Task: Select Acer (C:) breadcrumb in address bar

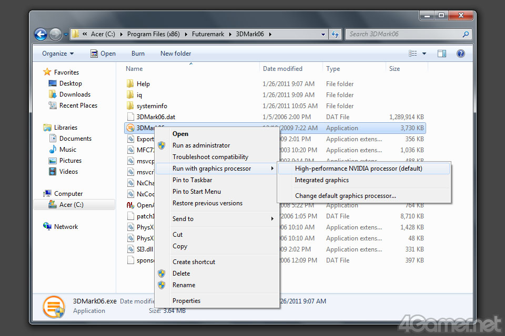Action: 103,34
